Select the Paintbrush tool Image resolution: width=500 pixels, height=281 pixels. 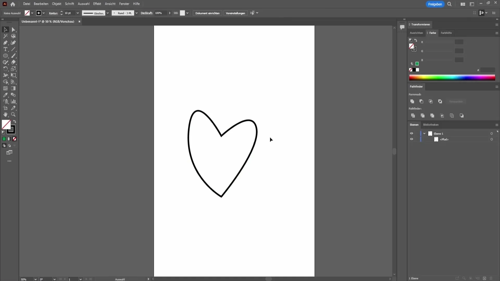click(14, 56)
